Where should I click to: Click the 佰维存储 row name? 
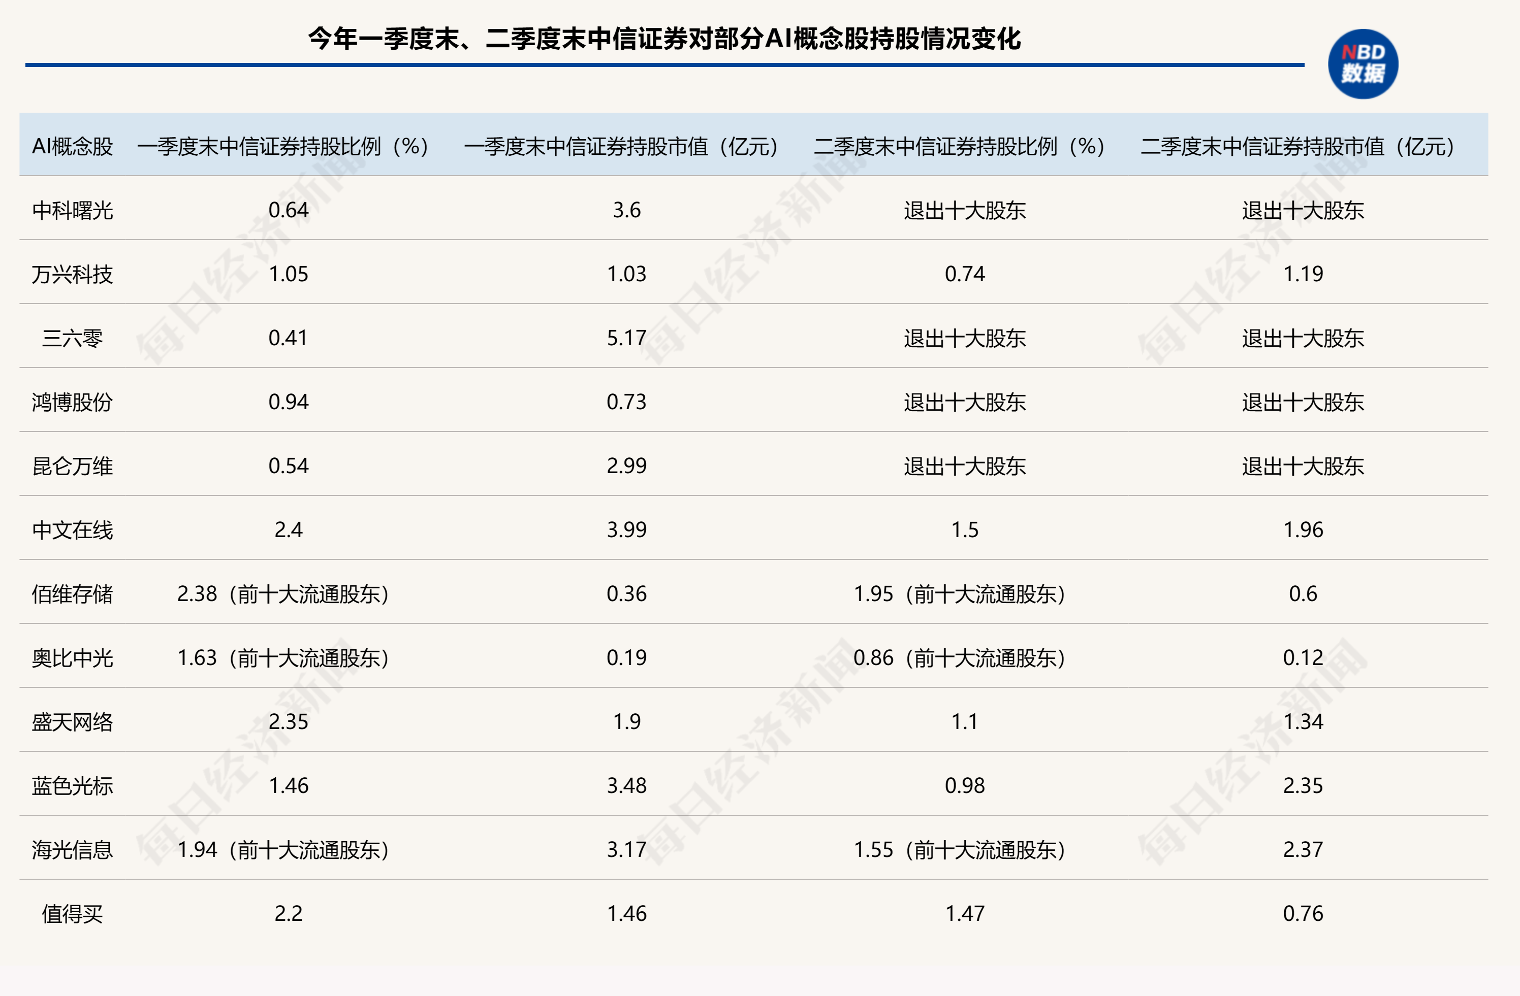(72, 594)
